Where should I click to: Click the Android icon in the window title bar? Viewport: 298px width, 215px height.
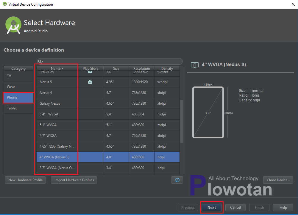[x=4, y=4]
